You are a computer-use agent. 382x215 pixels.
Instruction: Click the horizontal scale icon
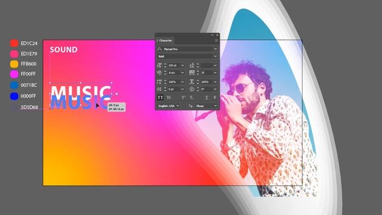[x=192, y=82]
